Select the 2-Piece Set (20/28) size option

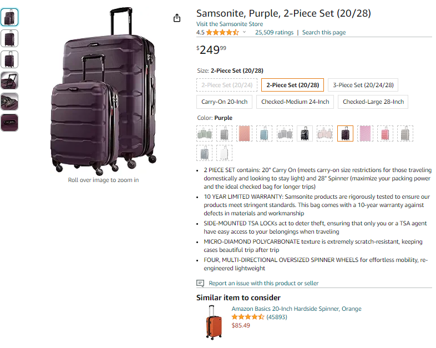pos(292,85)
